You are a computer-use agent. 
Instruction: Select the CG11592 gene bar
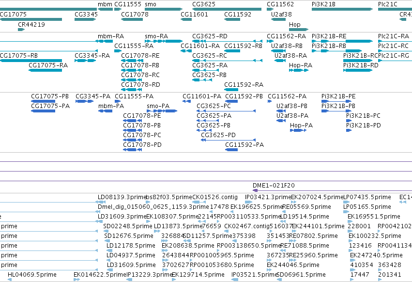(x=232, y=19)
